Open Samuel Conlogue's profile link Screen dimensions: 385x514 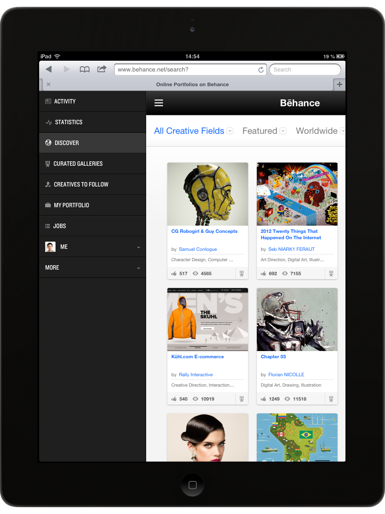point(198,249)
